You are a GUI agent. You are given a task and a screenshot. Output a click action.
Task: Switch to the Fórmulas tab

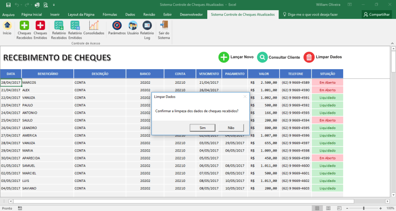tap(110, 15)
